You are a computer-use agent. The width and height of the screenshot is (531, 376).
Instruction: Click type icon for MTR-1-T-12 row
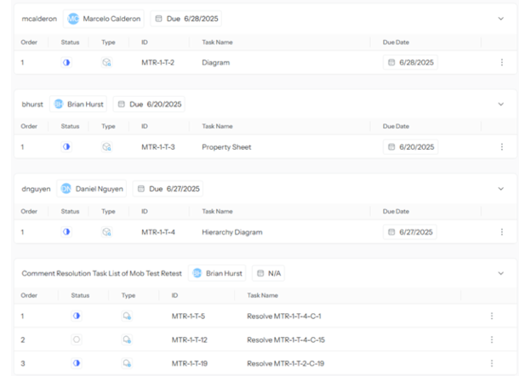click(127, 339)
